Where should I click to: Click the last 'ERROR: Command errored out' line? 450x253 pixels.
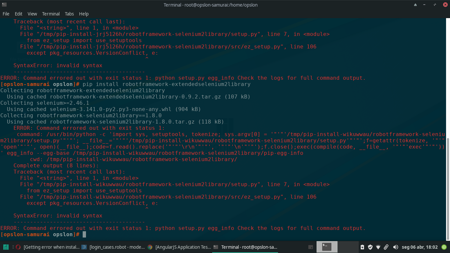(183, 228)
